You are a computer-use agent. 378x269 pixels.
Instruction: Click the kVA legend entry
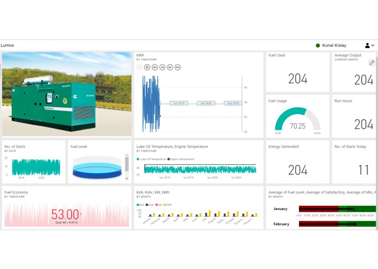[140, 205]
